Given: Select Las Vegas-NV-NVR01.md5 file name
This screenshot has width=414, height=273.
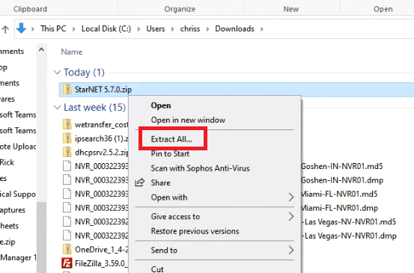Looking at the screenshot, I should point(349,222).
